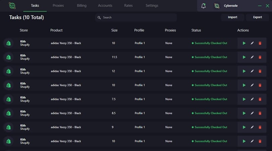Select the size value 11.5
The image size is (272, 151).
(114, 57)
